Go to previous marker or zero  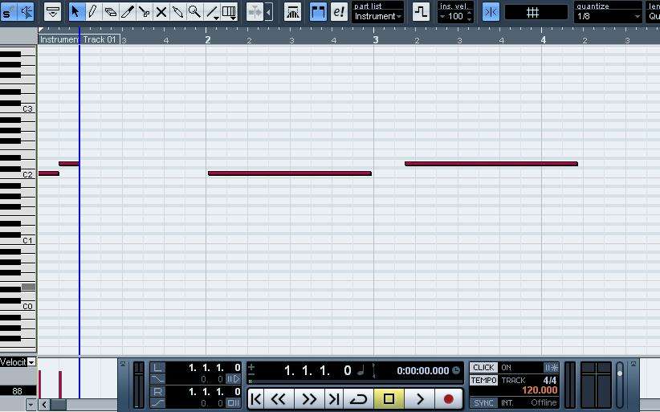pyautogui.click(x=256, y=399)
